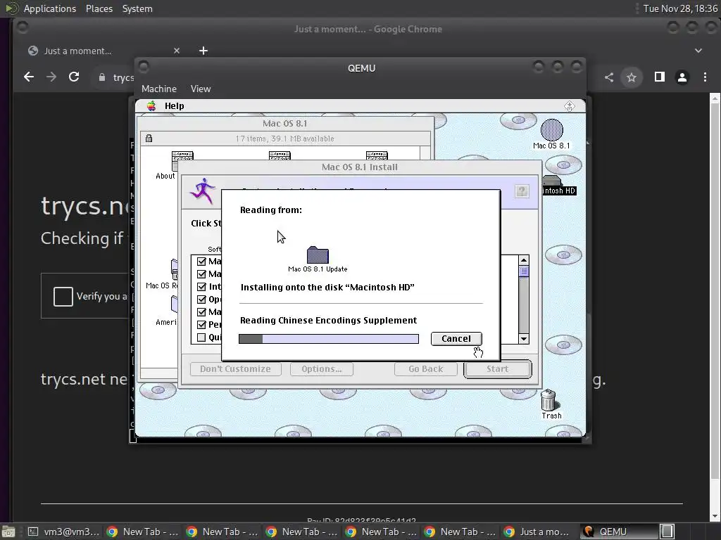This screenshot has width=721, height=540.
Task: Click the Mac OS 8.1 Update folder icon
Action: pos(318,255)
